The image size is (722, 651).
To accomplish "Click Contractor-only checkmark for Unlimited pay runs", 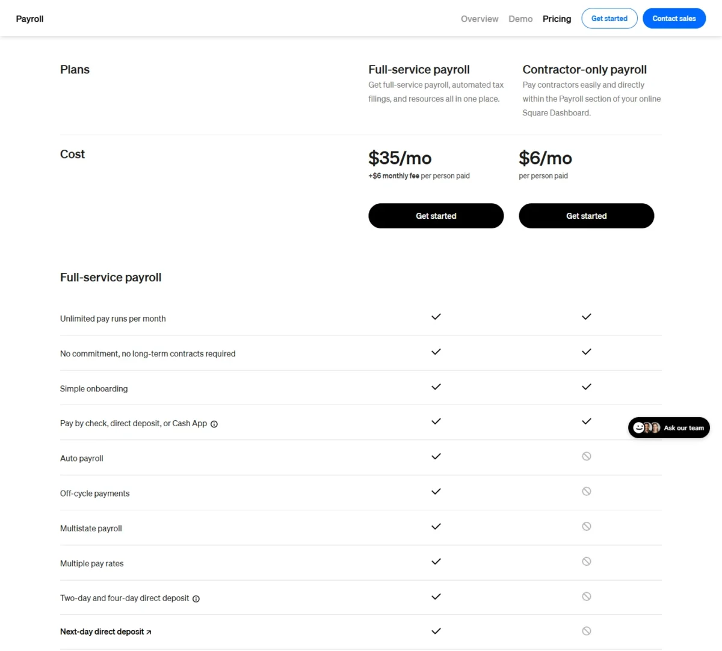I will point(587,317).
